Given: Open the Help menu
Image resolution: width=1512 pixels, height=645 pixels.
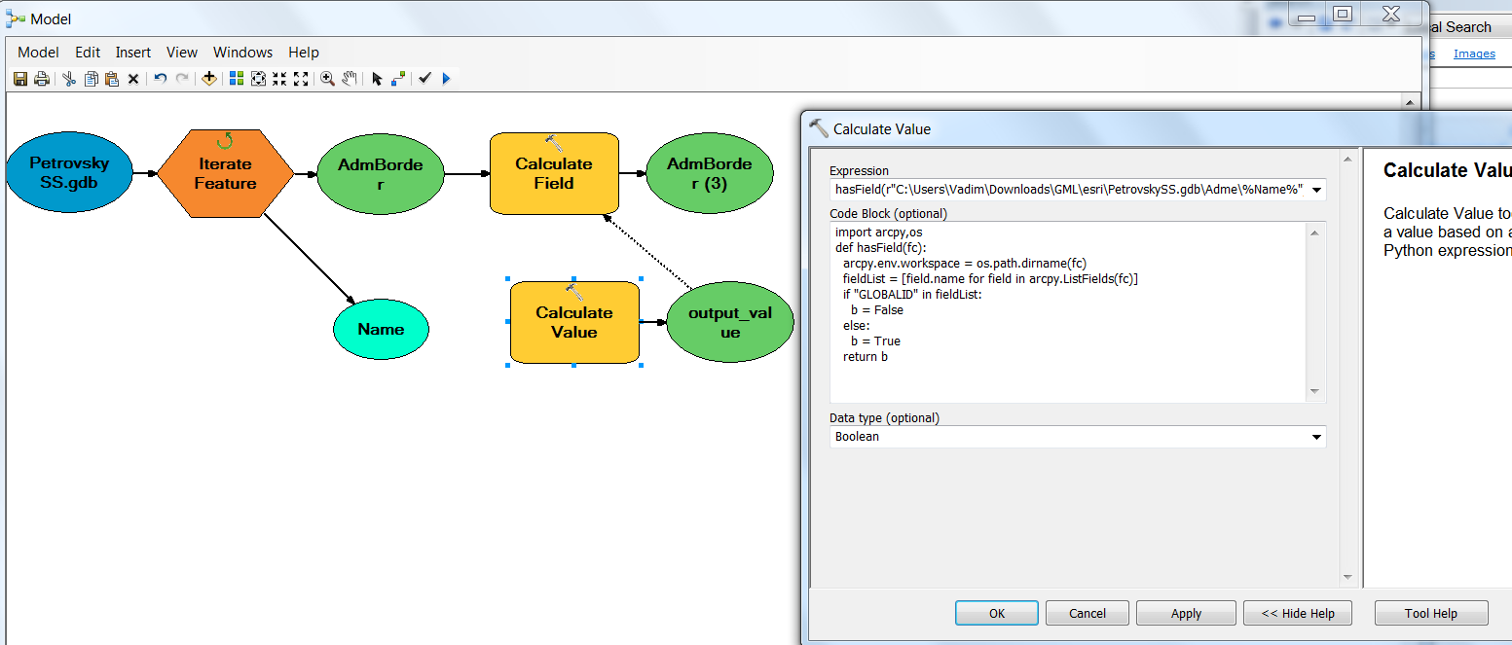Looking at the screenshot, I should click(304, 53).
